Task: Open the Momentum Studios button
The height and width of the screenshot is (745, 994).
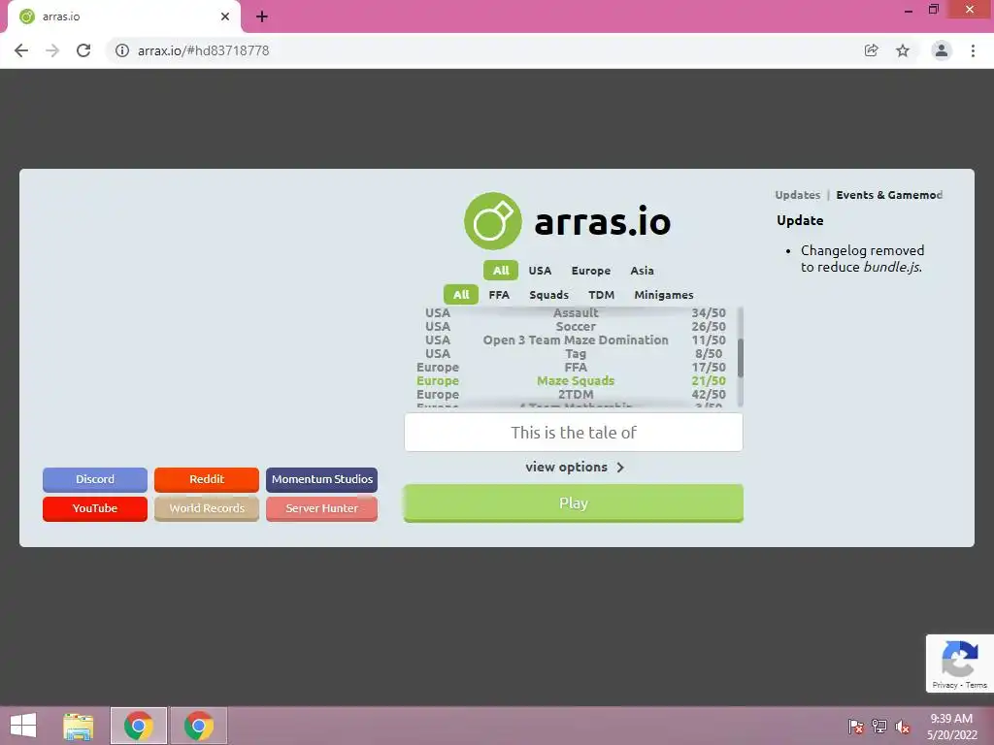Action: [322, 479]
